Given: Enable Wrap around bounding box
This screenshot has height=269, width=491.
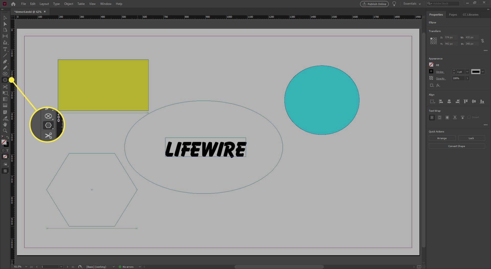Looking at the screenshot, I should 439,117.
